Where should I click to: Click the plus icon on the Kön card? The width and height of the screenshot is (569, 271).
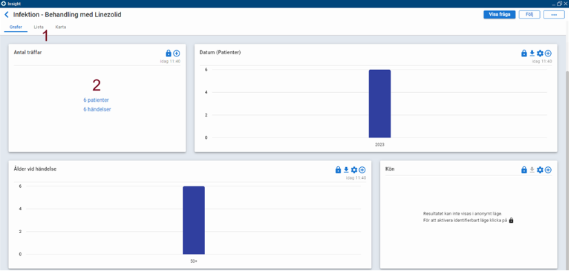coord(548,170)
